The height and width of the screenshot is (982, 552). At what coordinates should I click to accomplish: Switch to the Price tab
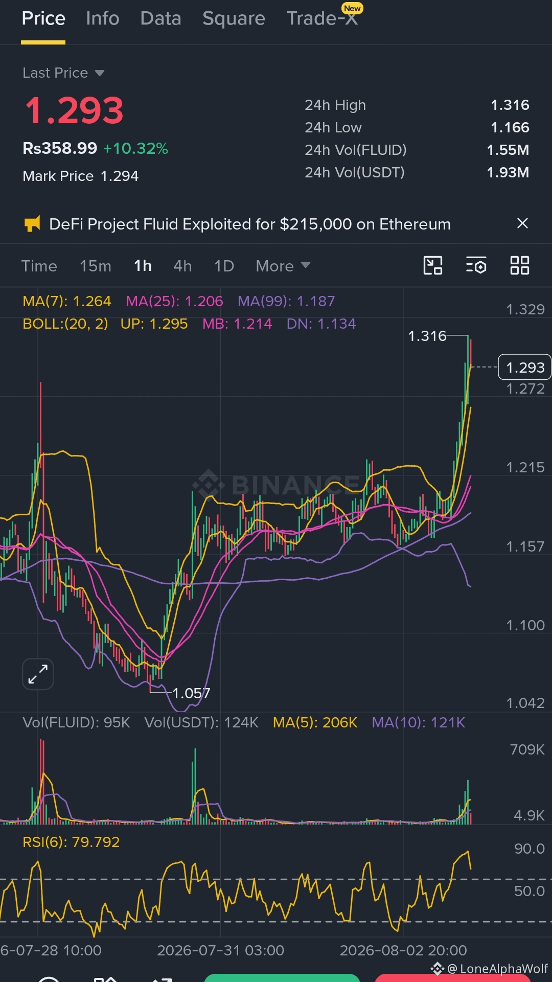tap(43, 19)
